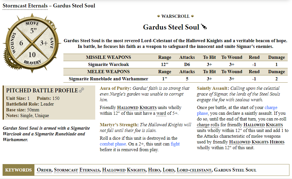
Task: Click the Save value 3+ on the stat wheel
Action: point(44,43)
